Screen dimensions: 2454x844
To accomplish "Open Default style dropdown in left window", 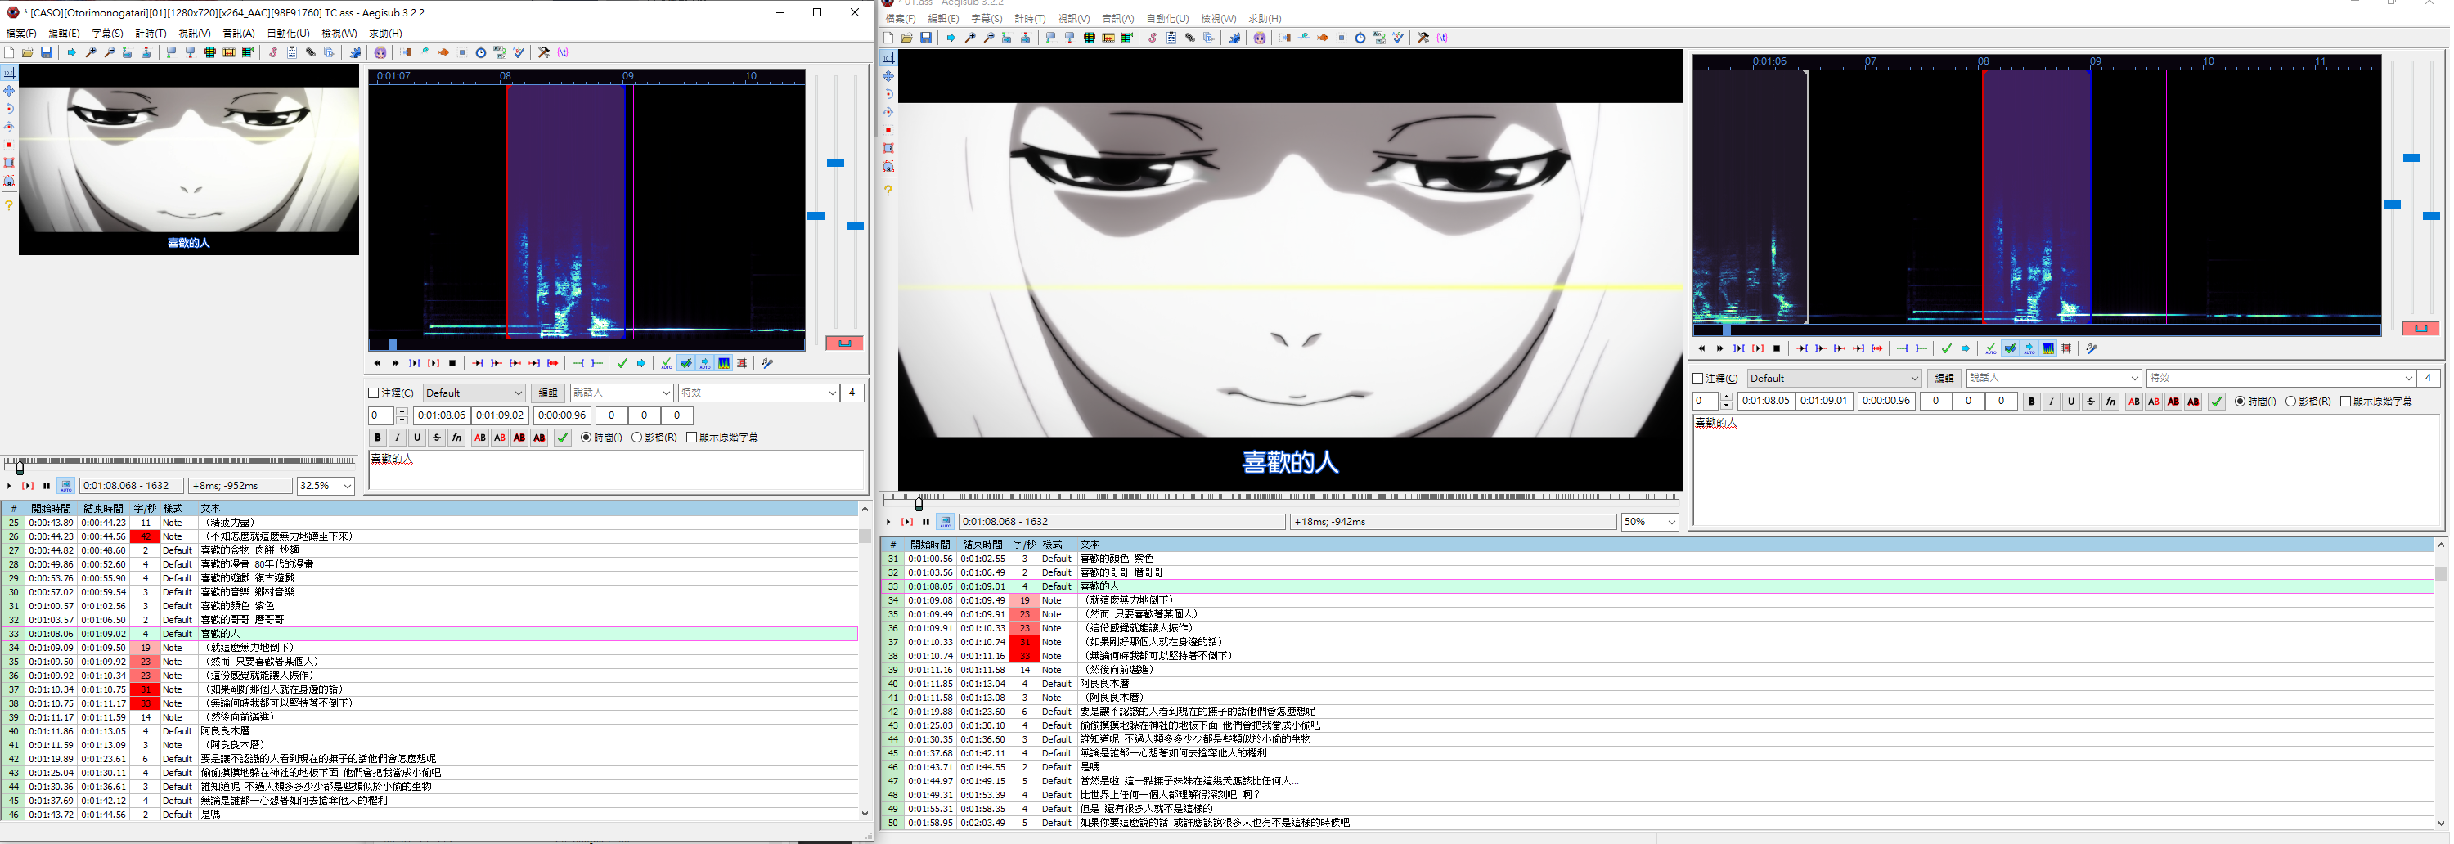I will [474, 393].
